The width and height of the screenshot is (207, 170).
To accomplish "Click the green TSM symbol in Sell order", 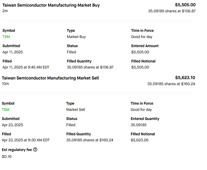I will 5,110.
